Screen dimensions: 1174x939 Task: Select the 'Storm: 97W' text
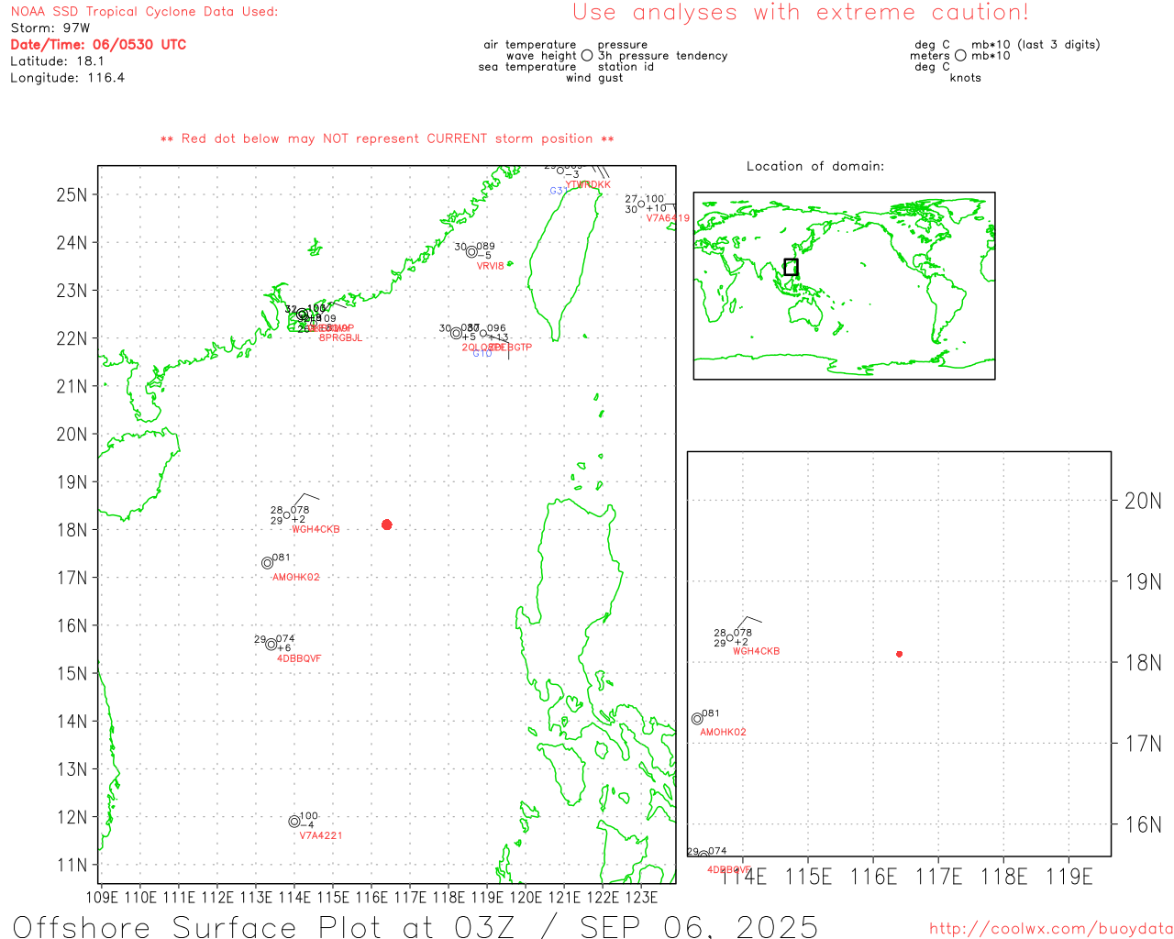50,28
